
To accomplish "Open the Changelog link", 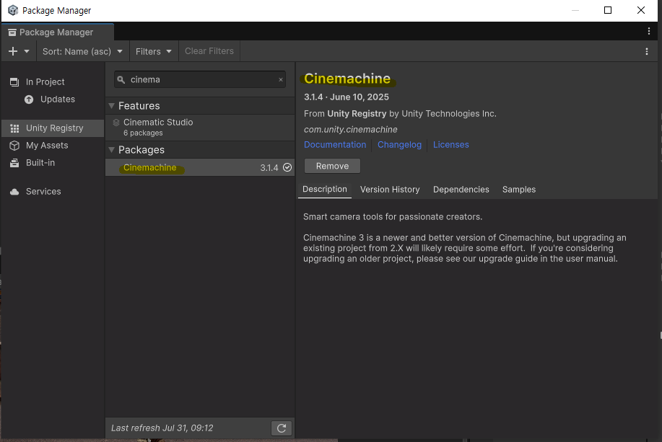I will 399,145.
